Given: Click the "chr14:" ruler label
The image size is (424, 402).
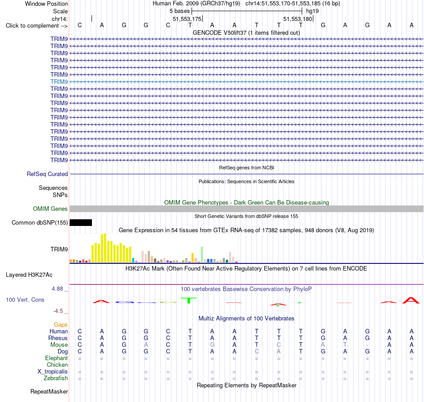Looking at the screenshot, I should point(60,19).
